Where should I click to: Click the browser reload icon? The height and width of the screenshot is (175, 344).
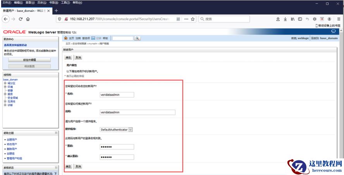click(x=21, y=19)
